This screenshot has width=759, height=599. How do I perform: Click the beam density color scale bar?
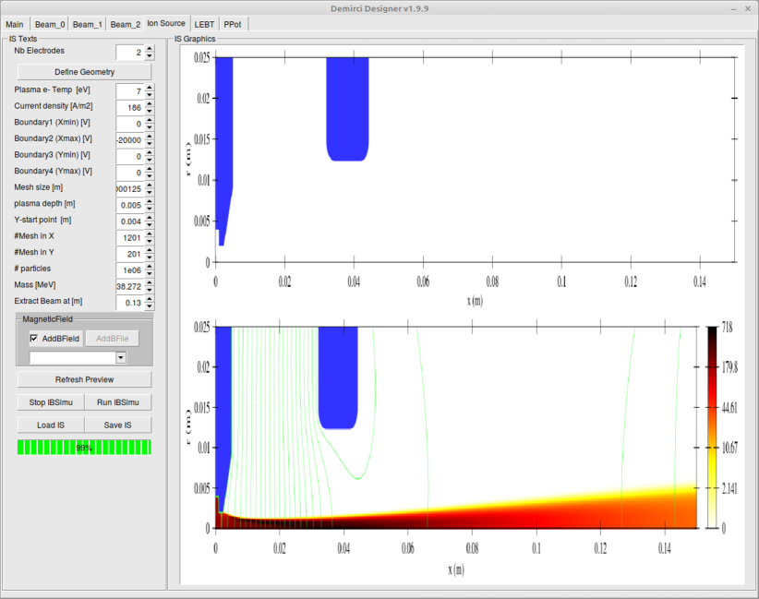(712, 427)
